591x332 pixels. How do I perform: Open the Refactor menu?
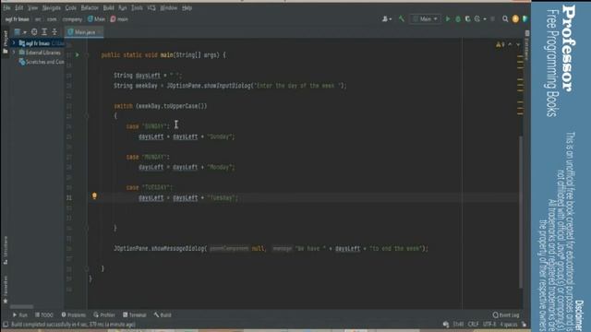pyautogui.click(x=90, y=7)
